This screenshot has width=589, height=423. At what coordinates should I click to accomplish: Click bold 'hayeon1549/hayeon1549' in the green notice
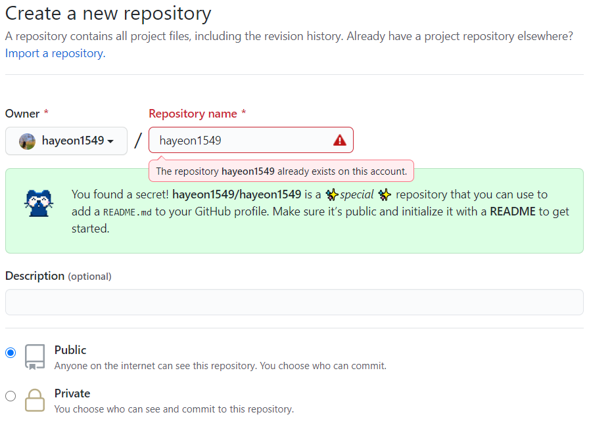[237, 194]
